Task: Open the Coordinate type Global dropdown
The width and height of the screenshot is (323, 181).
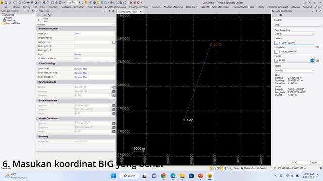Action: click(294, 34)
